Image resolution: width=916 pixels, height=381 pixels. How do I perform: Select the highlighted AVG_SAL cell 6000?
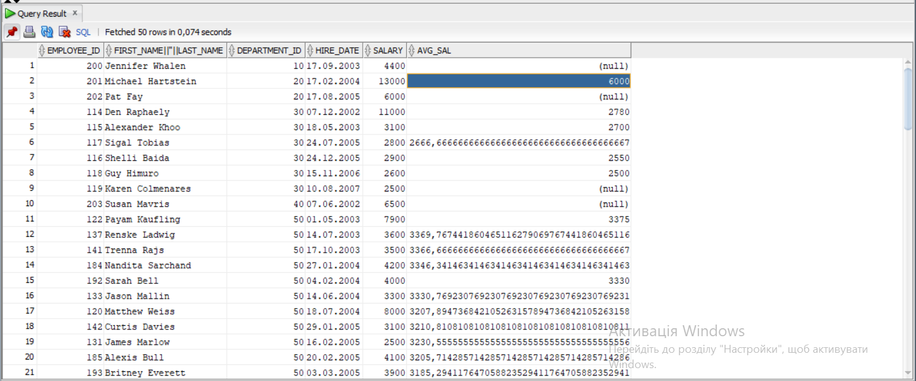(519, 81)
